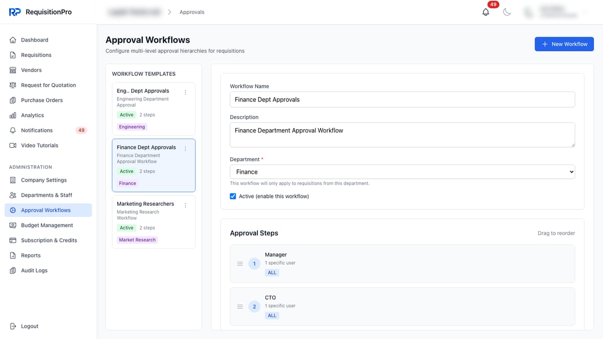603x339 pixels.
Task: Click the Vendors store icon
Action: (x=13, y=70)
